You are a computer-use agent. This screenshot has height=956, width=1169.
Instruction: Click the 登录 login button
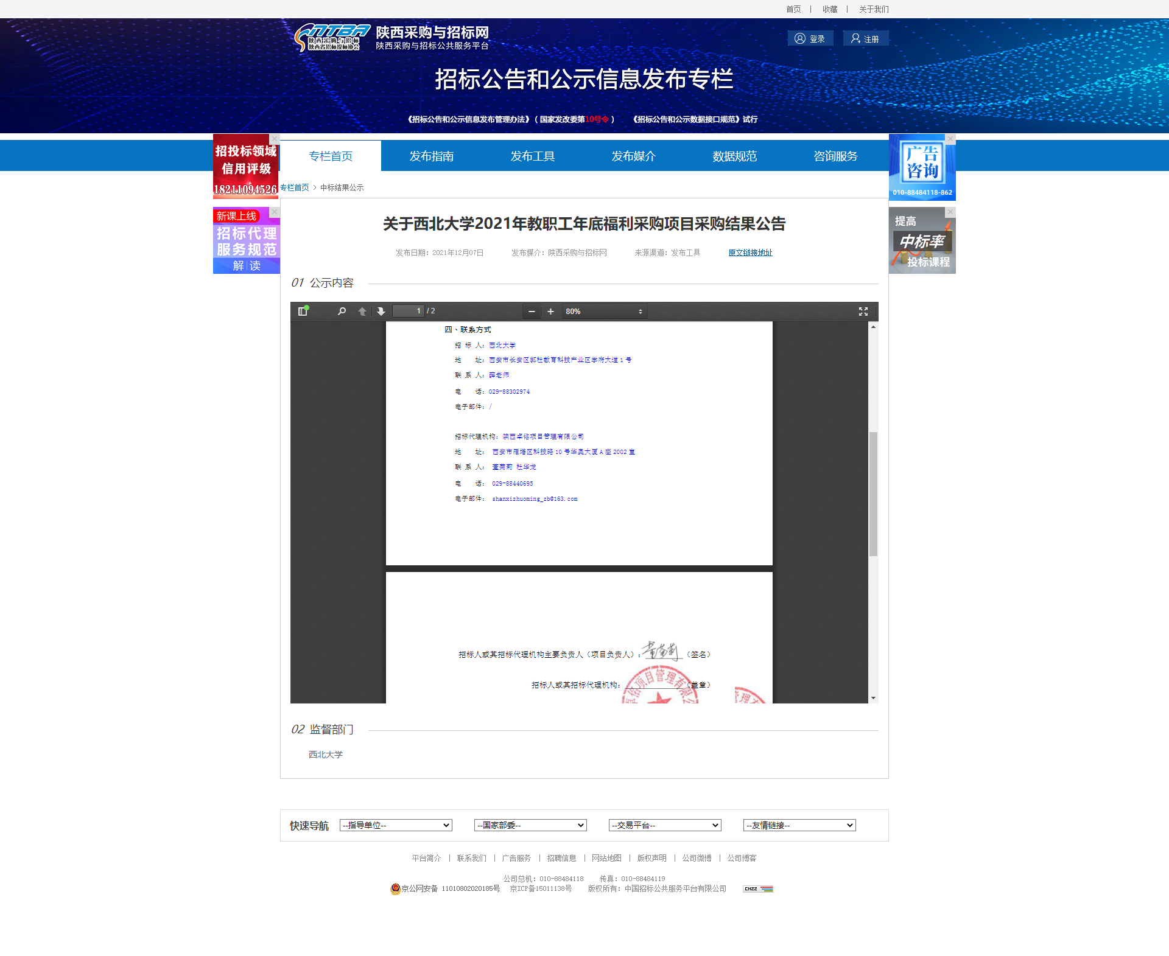810,38
